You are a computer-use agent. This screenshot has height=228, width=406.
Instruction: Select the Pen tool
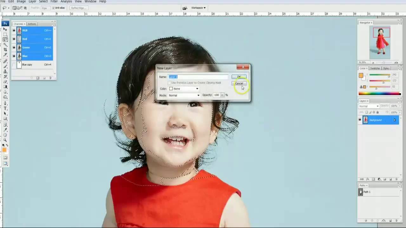(x=5, y=103)
